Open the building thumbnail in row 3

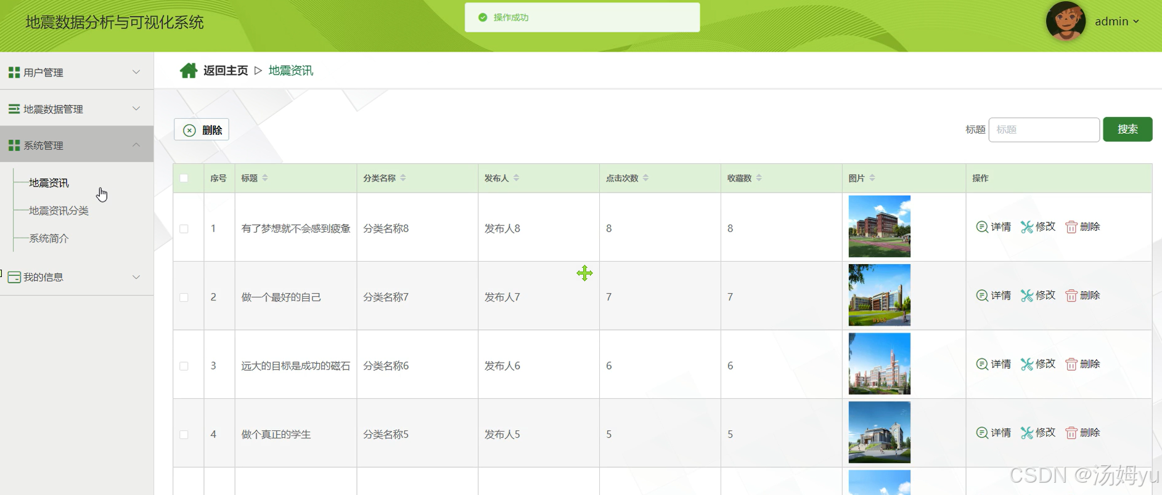click(879, 364)
